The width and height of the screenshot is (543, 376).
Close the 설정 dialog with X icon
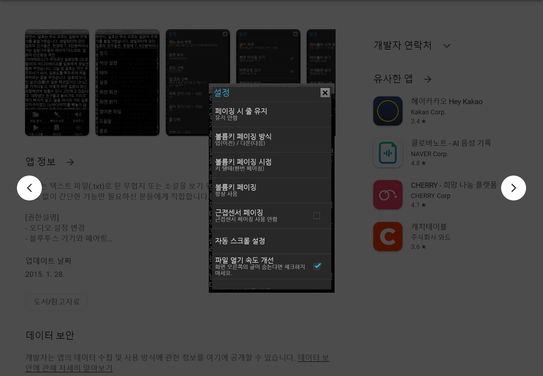pyautogui.click(x=325, y=93)
